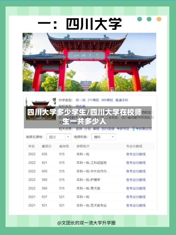Click the 选择生源地 label
Screen dimensions: 176x235
(34, 137)
